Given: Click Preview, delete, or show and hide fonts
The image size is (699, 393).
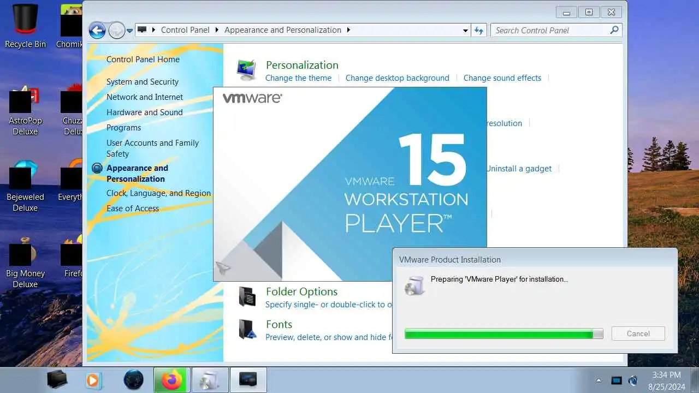Looking at the screenshot, I should 329,337.
